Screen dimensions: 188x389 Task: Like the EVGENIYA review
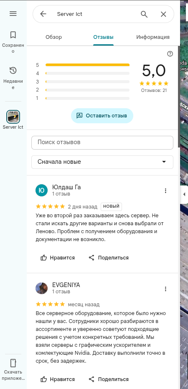(x=58, y=379)
